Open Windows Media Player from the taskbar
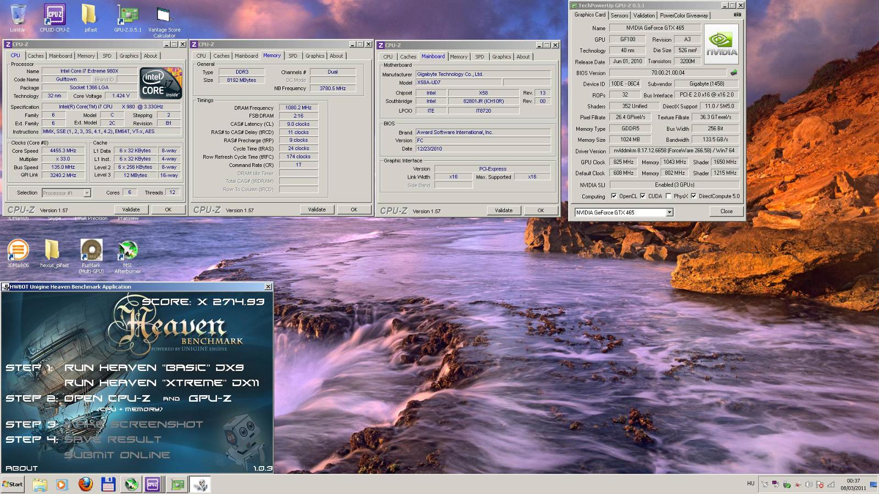The width and height of the screenshot is (879, 494). click(62, 484)
